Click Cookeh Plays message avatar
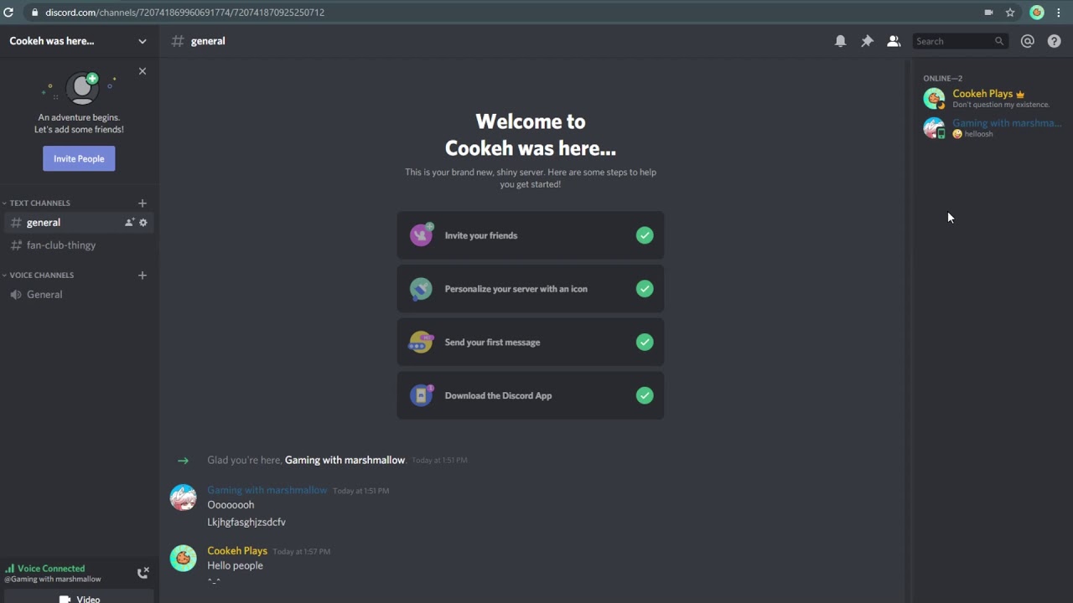Screen dimensions: 1073x603 click(183, 558)
